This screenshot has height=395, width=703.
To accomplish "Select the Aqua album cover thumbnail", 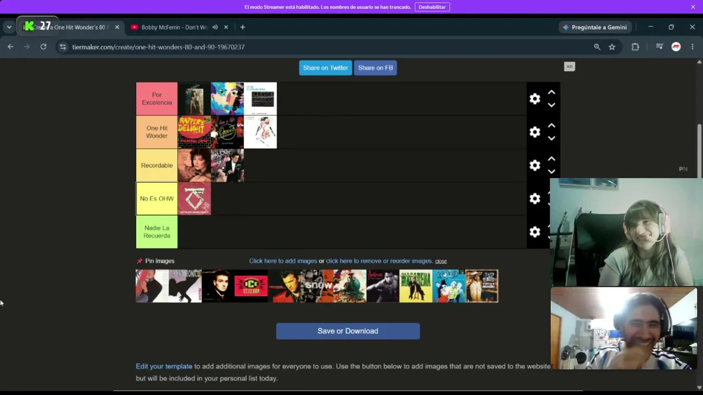I will [449, 286].
